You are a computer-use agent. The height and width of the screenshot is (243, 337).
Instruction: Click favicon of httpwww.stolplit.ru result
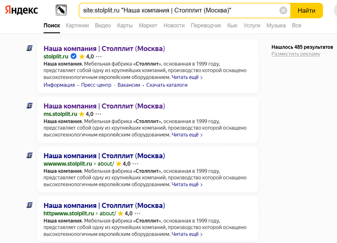click(30, 205)
